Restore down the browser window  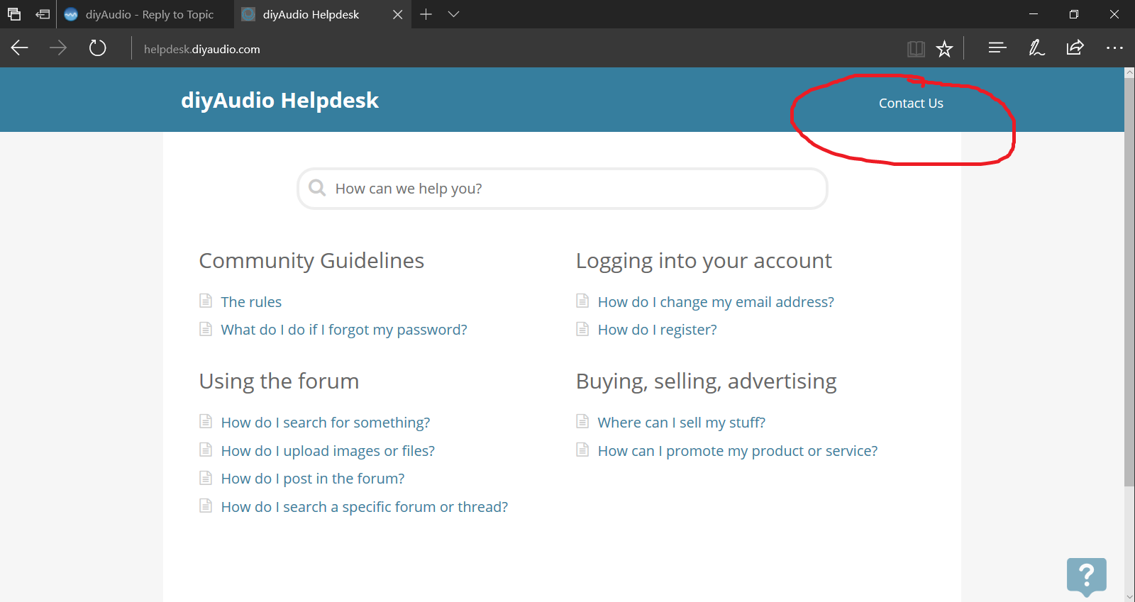[1074, 14]
